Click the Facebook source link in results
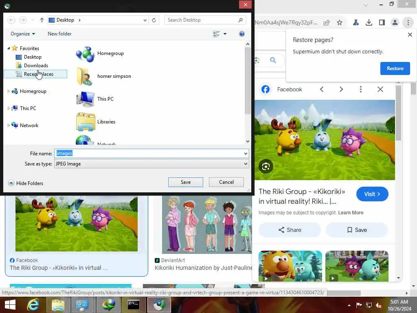Image resolution: width=417 pixels, height=313 pixels. tap(24, 260)
